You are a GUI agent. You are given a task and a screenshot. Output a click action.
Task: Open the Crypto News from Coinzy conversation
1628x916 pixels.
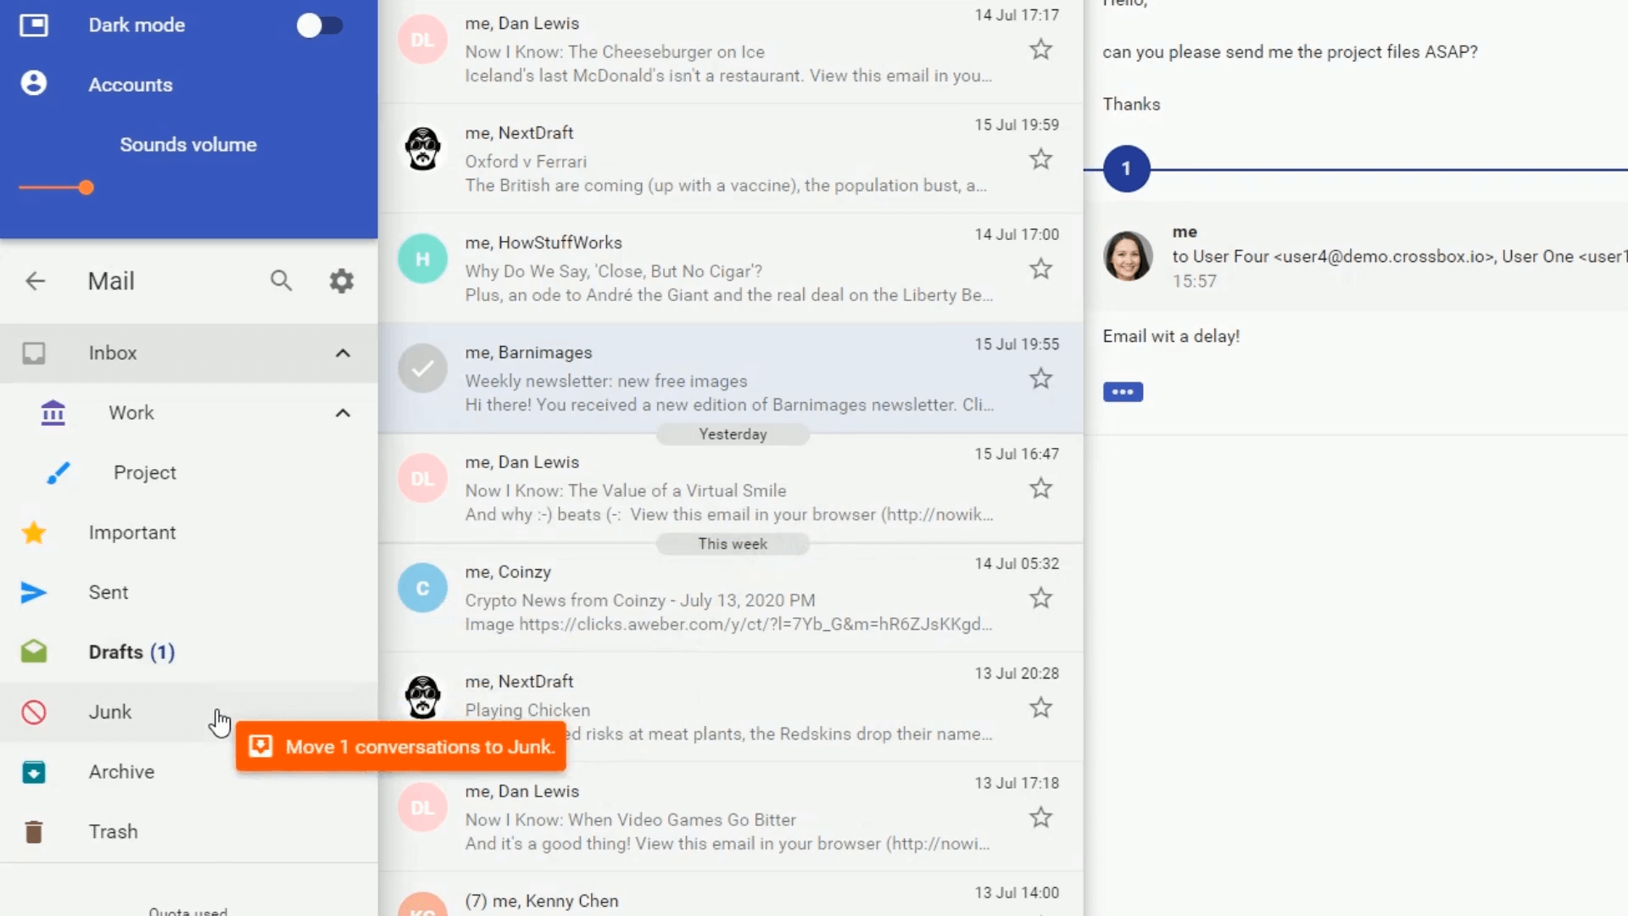731,598
